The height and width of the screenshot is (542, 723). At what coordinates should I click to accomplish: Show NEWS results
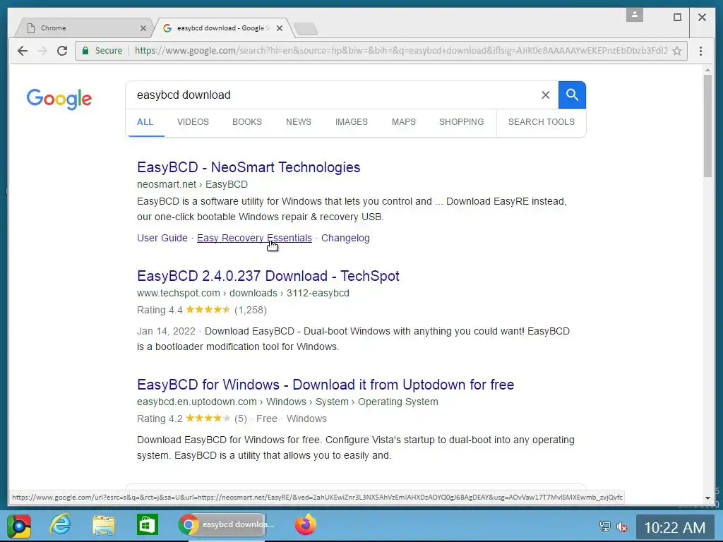pos(299,122)
